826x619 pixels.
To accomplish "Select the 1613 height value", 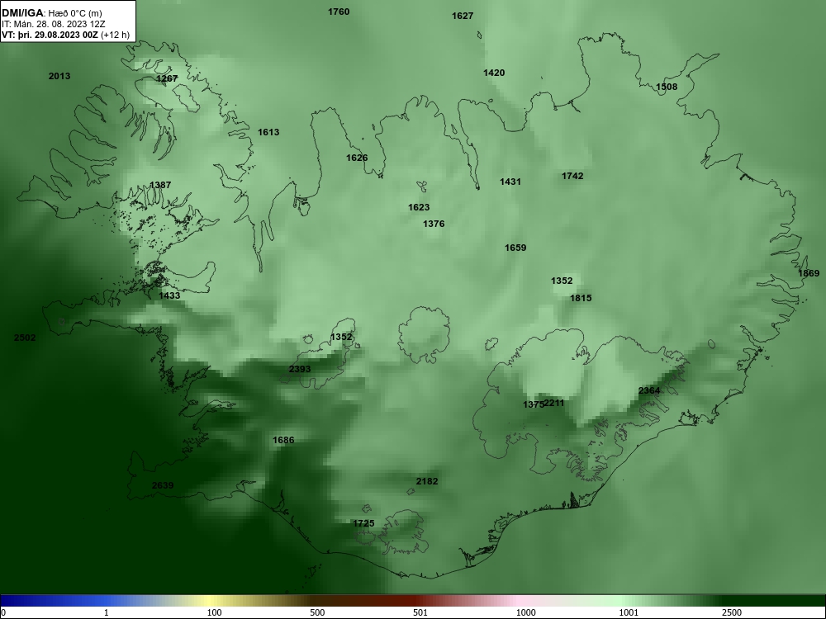I will (268, 132).
